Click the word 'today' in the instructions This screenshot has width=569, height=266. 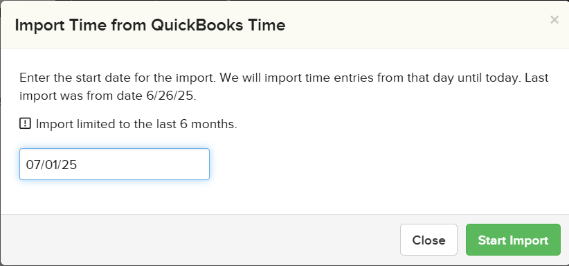pos(503,78)
